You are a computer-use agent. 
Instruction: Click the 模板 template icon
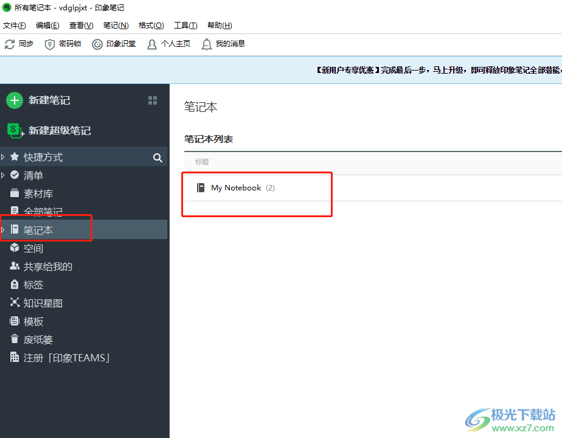pos(15,321)
